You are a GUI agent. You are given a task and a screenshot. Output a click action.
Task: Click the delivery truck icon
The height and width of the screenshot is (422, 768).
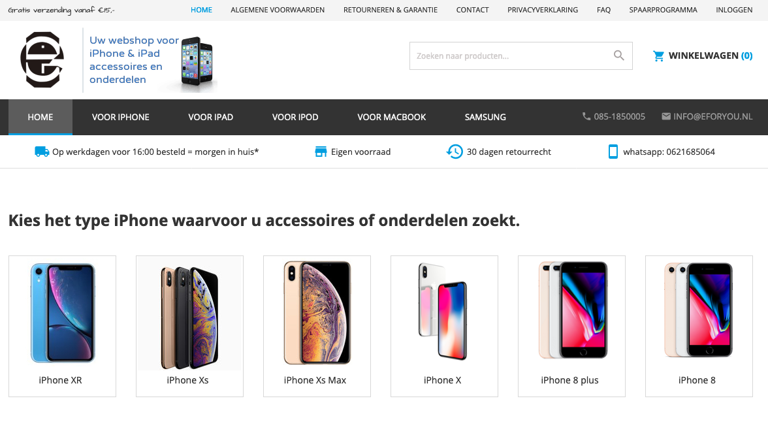click(42, 152)
